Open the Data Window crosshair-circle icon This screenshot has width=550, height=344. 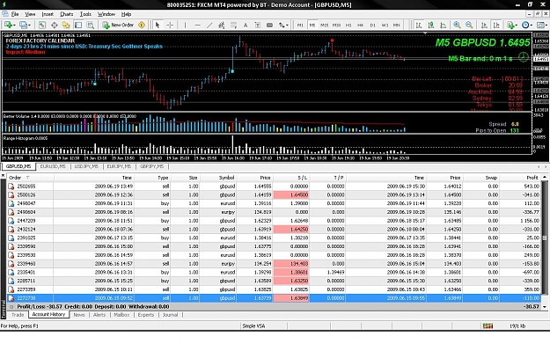54,25
